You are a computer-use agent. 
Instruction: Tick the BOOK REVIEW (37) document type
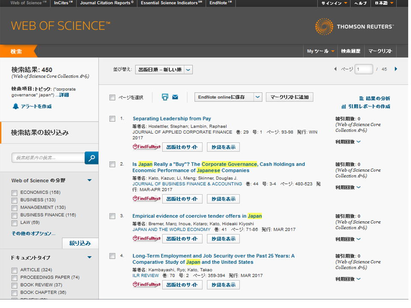coord(15,285)
